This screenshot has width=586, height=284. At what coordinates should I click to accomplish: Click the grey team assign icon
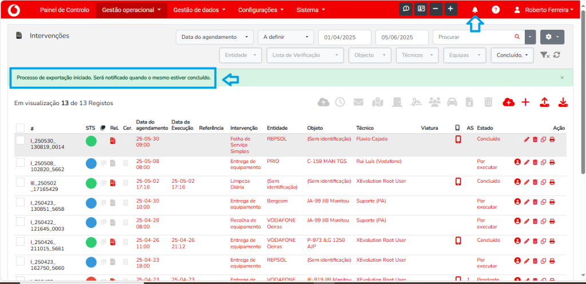coord(434,102)
